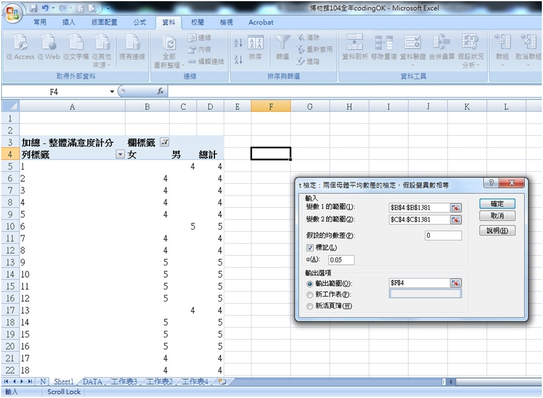Pick output range with collapse button

456,283
